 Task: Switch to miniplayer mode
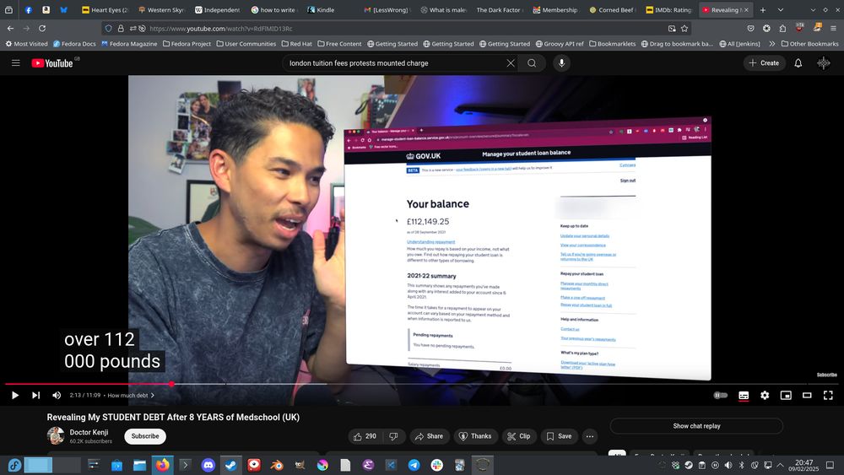pyautogui.click(x=786, y=396)
